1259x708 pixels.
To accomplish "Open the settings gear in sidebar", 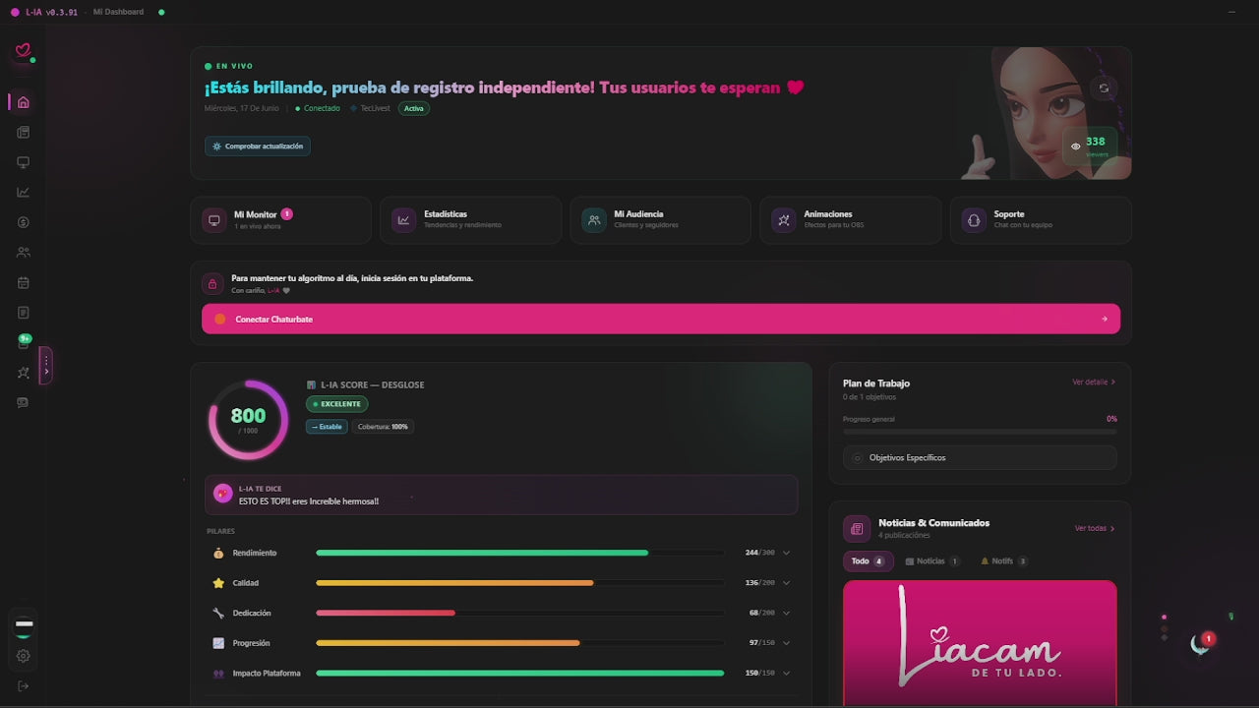I will coord(24,656).
